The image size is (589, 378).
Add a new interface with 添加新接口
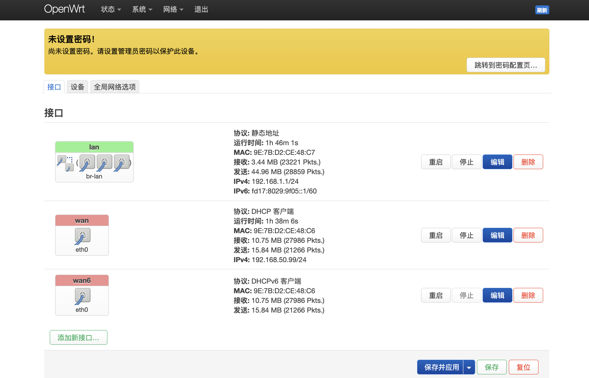78,338
